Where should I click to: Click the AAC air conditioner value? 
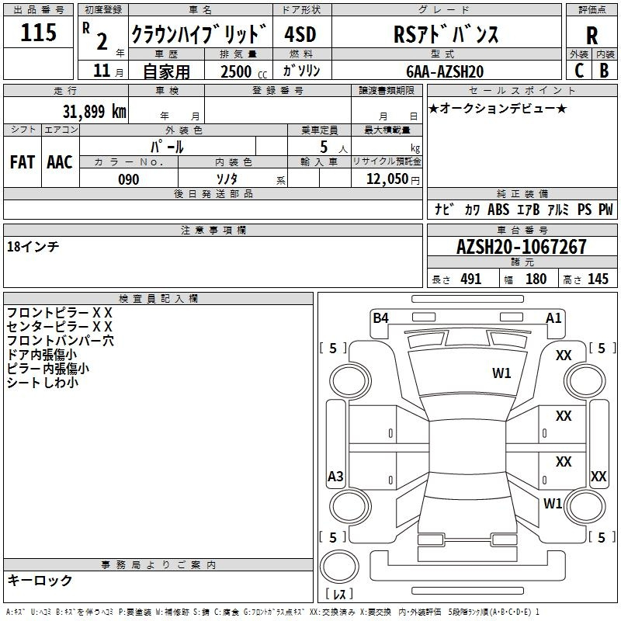pos(59,162)
